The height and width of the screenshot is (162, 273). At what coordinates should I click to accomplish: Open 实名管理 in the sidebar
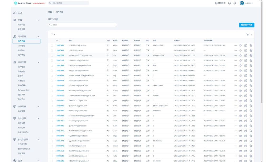tap(21, 46)
